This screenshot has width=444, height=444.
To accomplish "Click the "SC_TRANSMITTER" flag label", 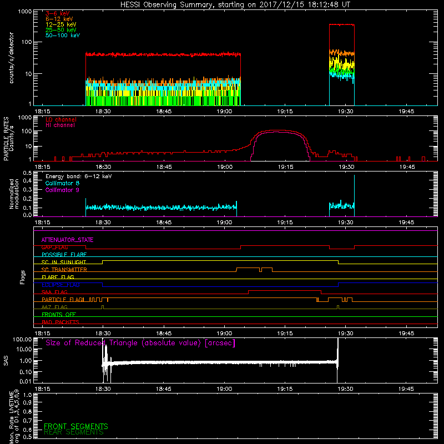I will click(x=64, y=269).
